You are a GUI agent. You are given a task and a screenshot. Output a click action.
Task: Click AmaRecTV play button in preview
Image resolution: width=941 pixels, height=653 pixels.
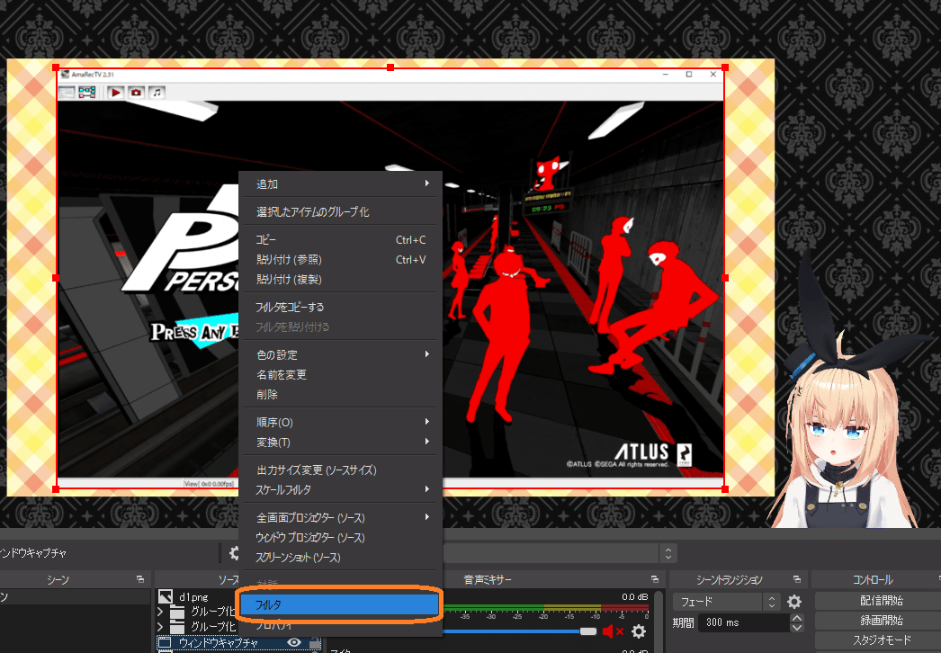click(x=116, y=93)
